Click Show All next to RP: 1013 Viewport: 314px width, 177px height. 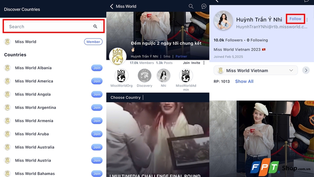(244, 81)
